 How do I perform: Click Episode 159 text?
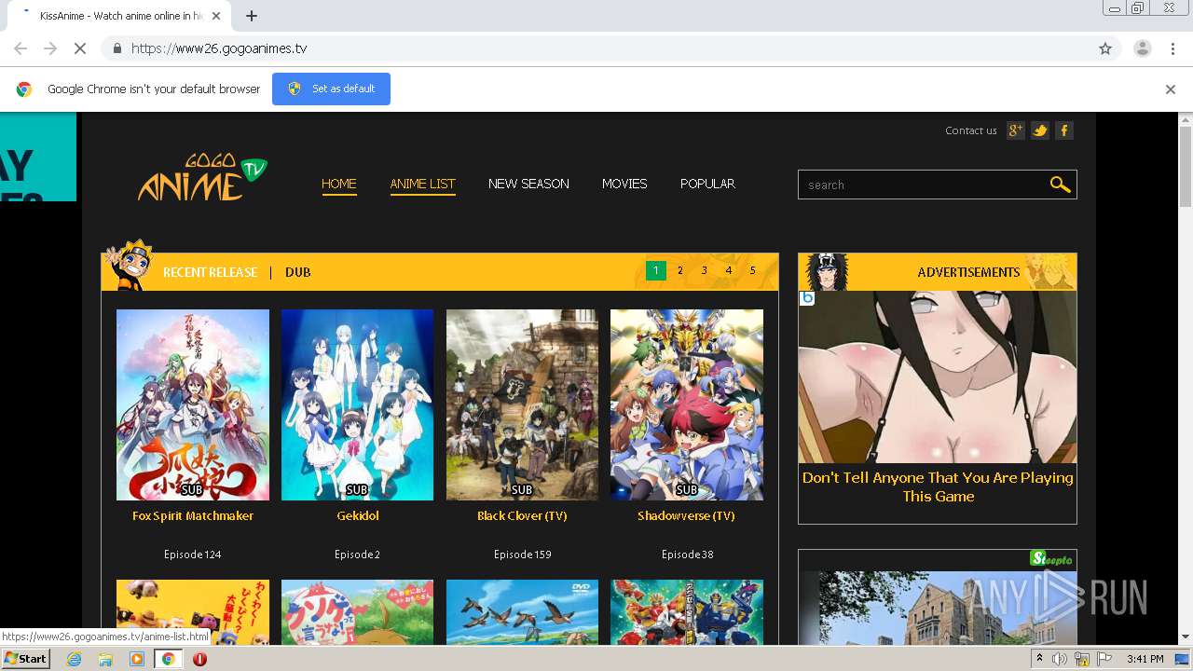(522, 555)
